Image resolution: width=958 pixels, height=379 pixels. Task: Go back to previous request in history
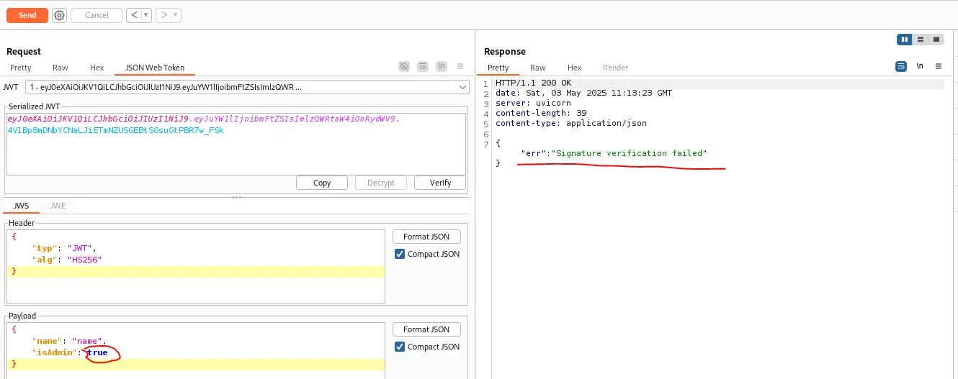point(134,15)
